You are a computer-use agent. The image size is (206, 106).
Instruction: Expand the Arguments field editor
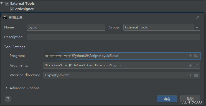[x=196, y=65]
